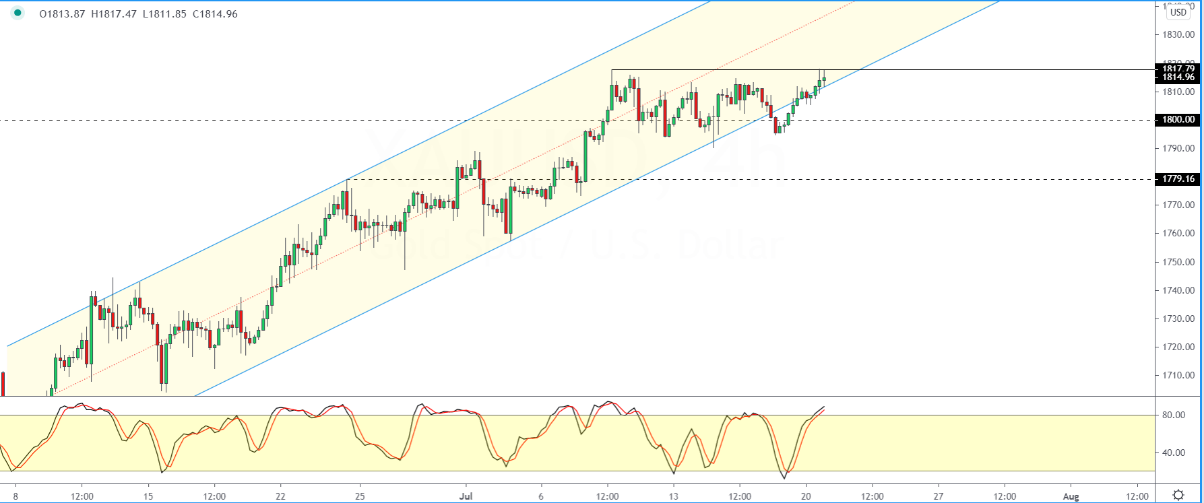The width and height of the screenshot is (1204, 503).
Task: Select the low value L1811.85
Action: coord(164,14)
